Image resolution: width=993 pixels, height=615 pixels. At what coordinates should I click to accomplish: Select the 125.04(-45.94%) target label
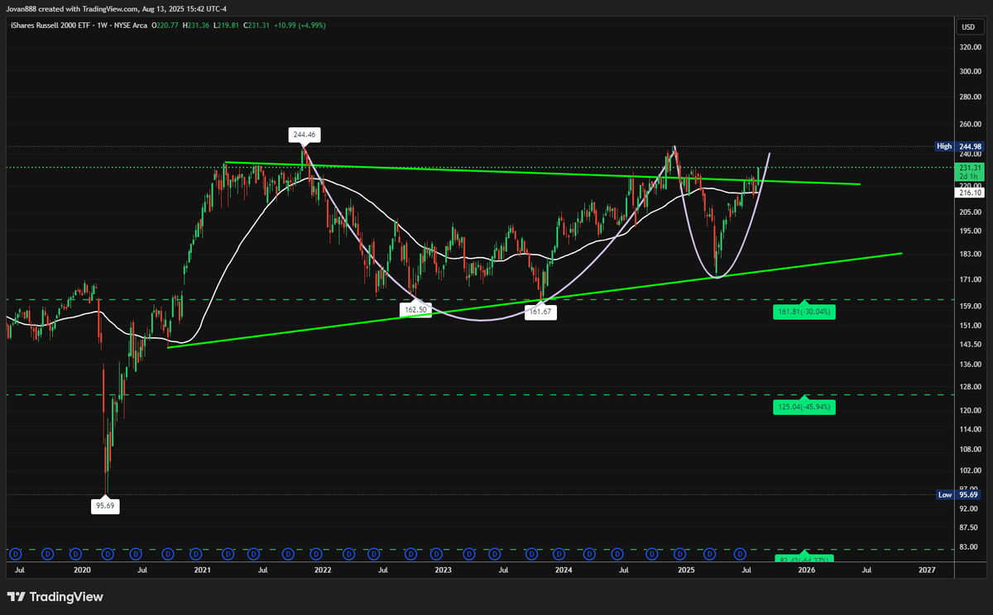pyautogui.click(x=804, y=407)
